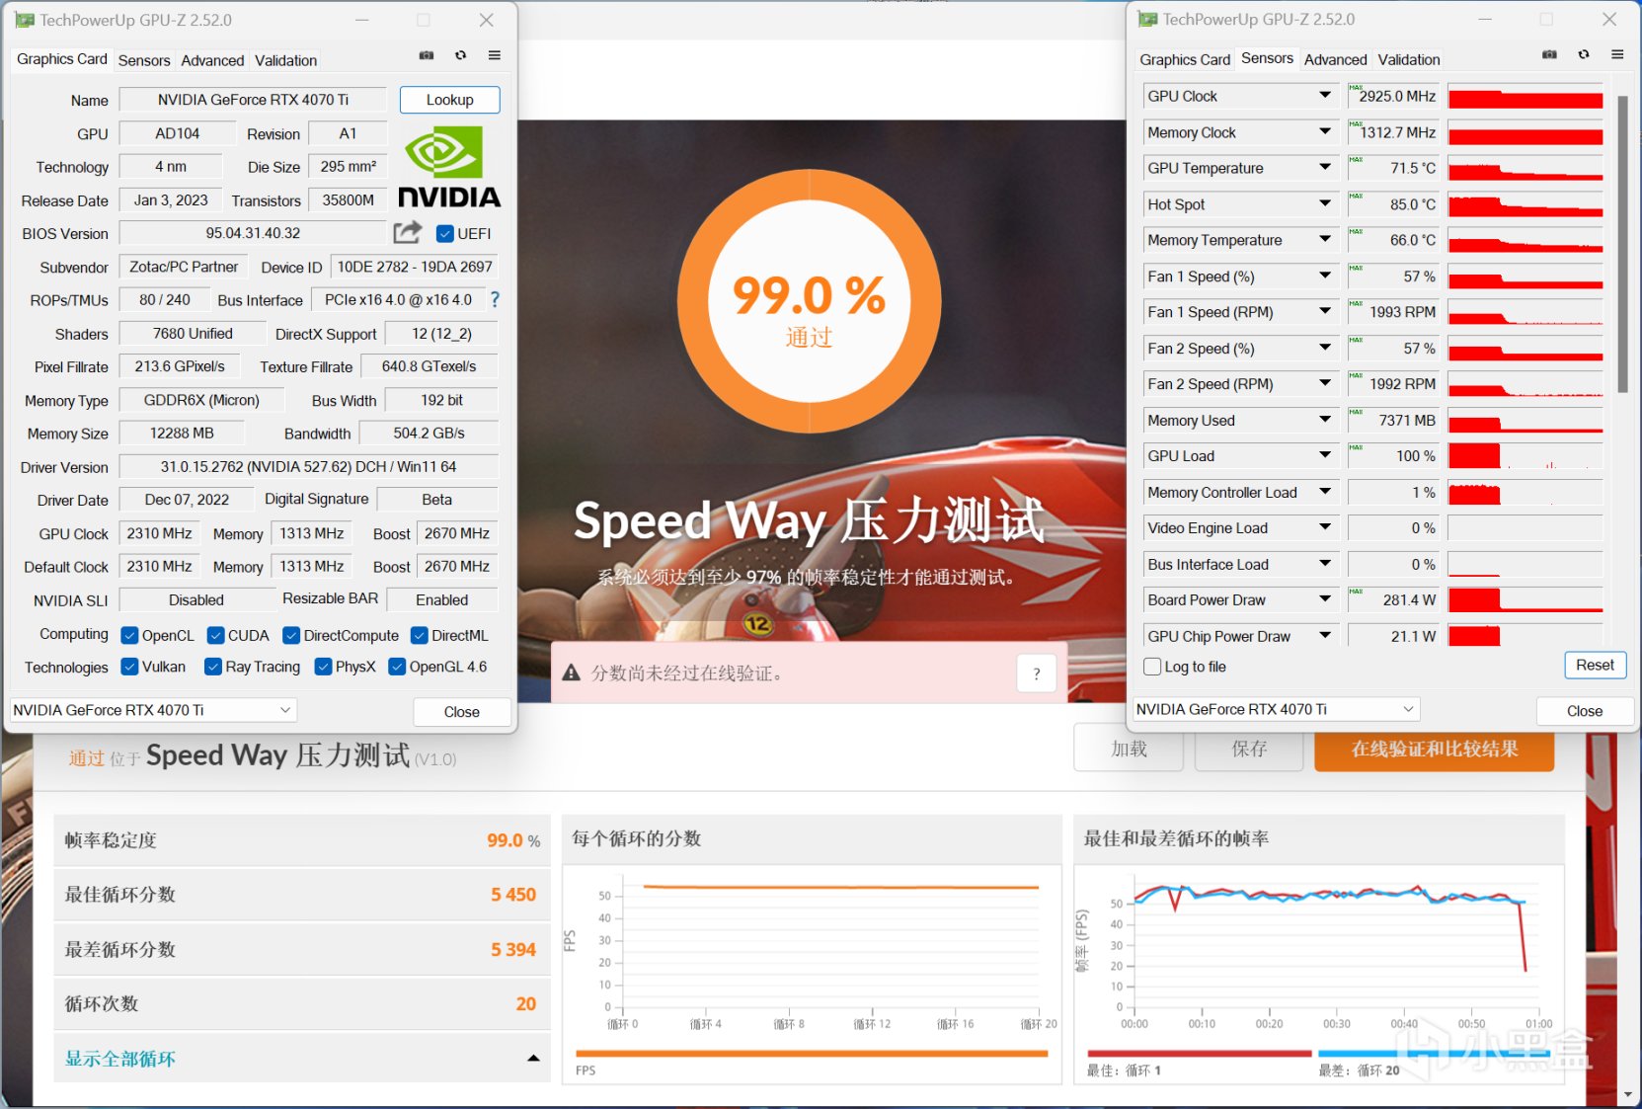Click Close button in Sensors GPU-Z window

point(1585,711)
